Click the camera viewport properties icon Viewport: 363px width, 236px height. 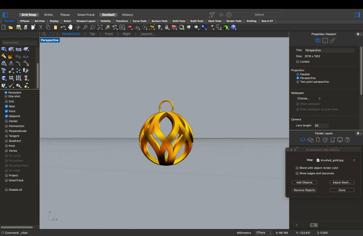coord(317,41)
